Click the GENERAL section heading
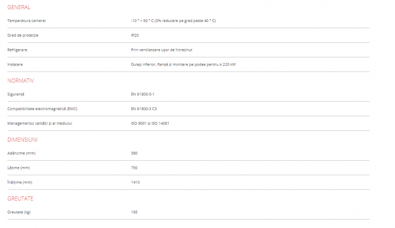This screenshot has height=228, width=395. (19, 7)
